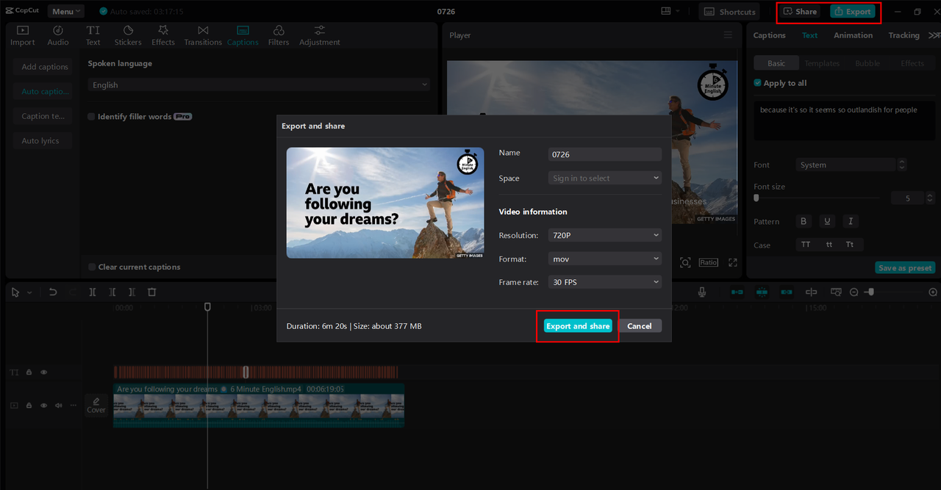Lock the caption text track
941x490 pixels.
pos(29,372)
